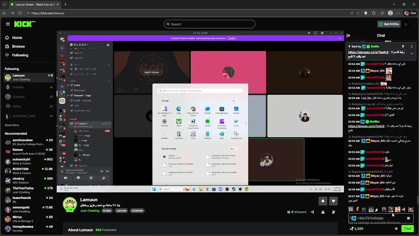Click the streamed Windows Start button
Image resolution: width=419 pixels, height=236 pixels.
pyautogui.click(x=154, y=189)
